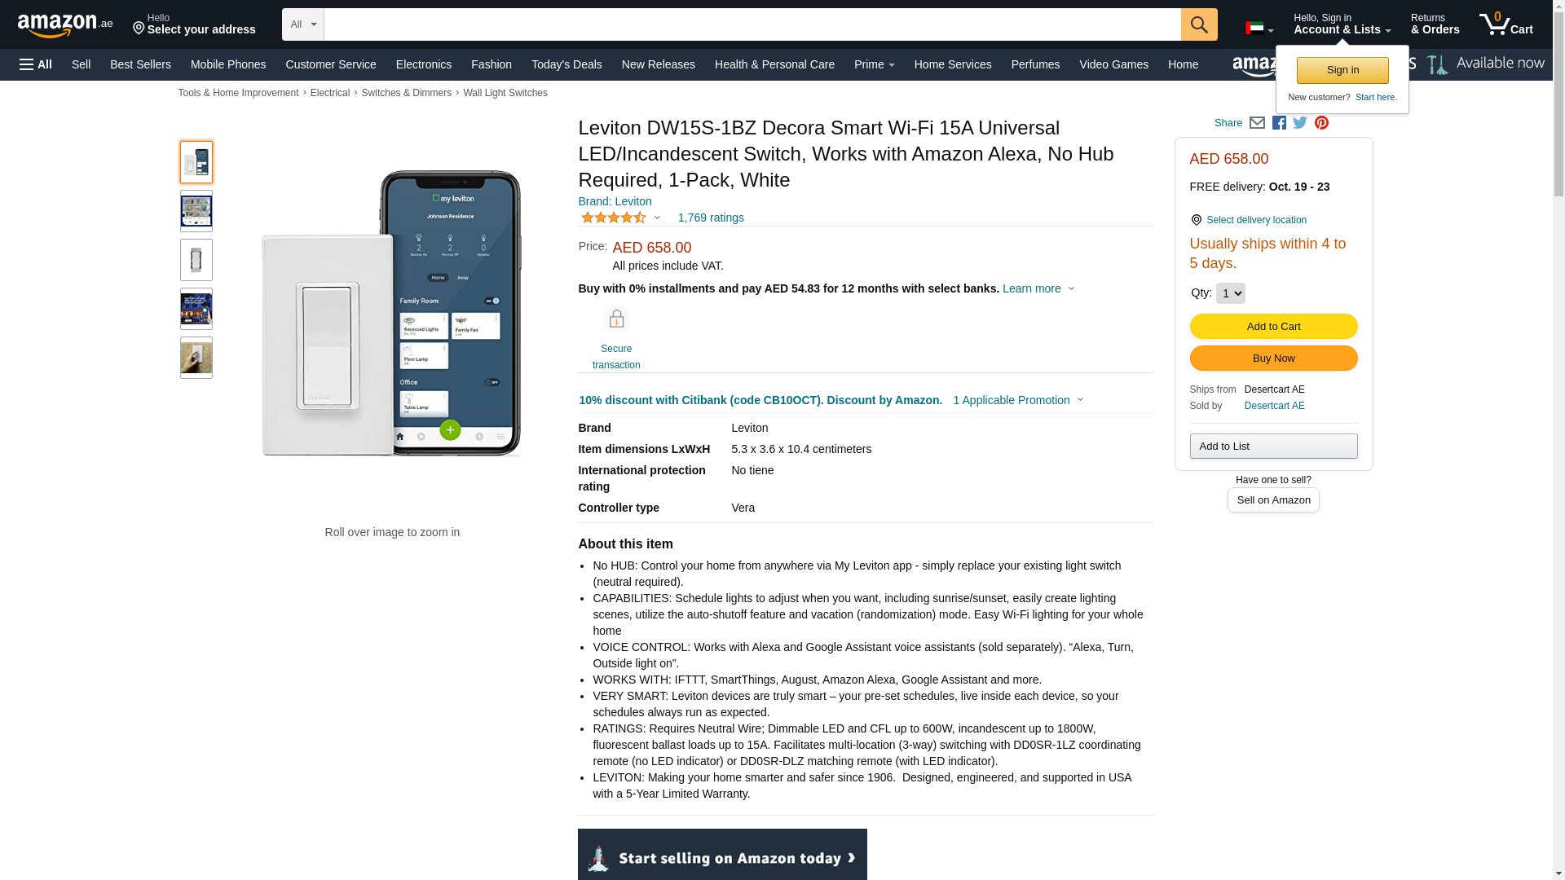Expand the country flag selector
Viewport: 1565px width, 880px height.
(1259, 29)
